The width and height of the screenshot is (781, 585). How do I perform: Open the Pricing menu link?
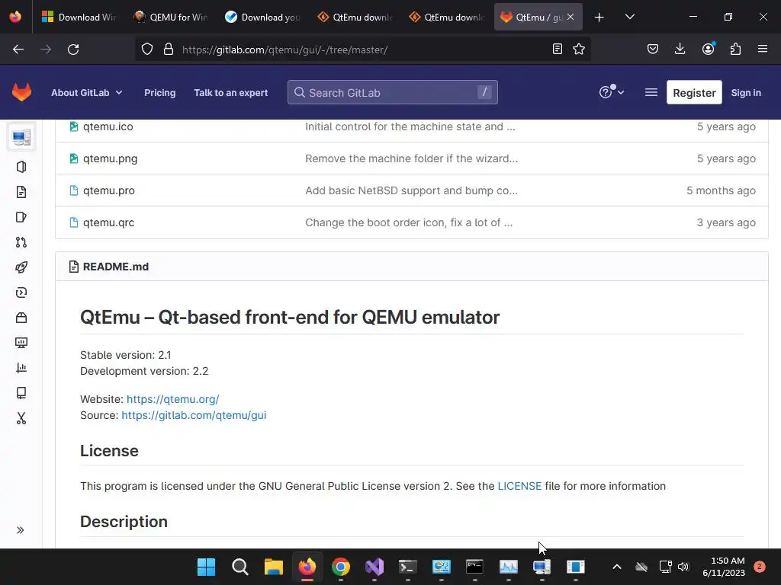[160, 92]
